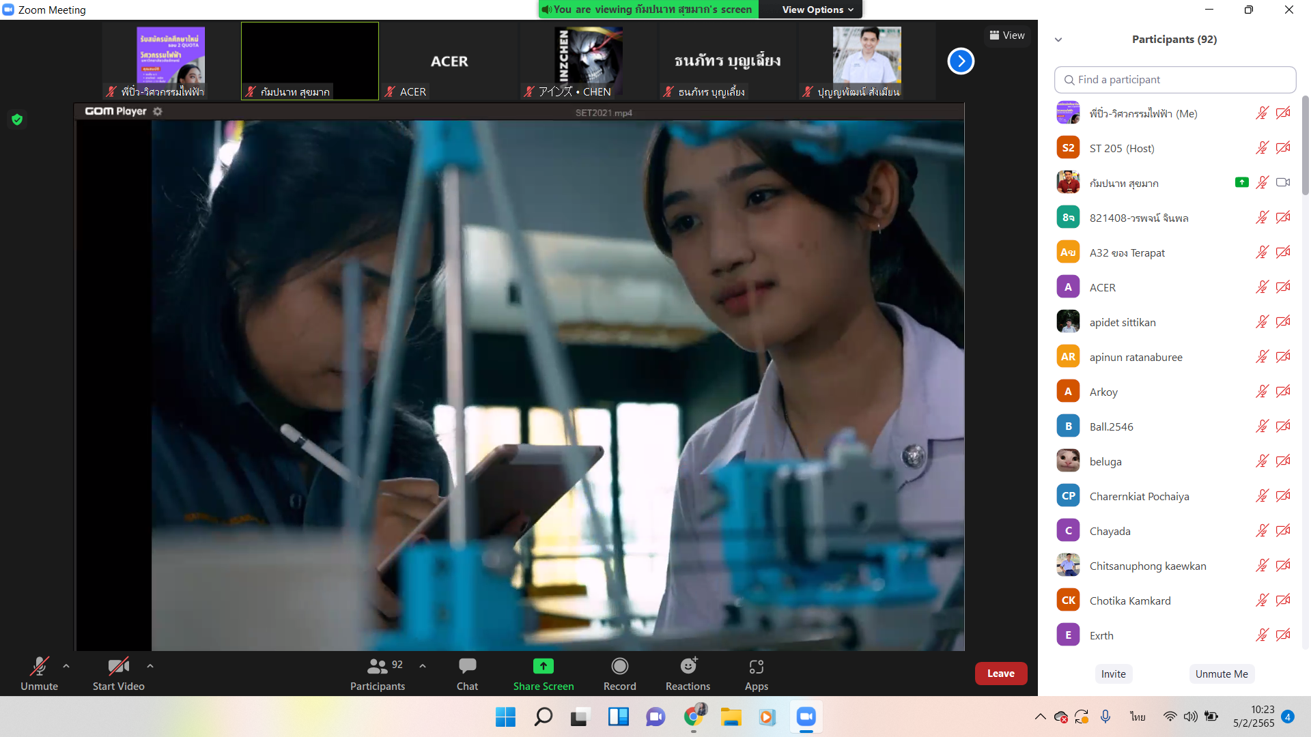Click the green encryption shield icon
The width and height of the screenshot is (1311, 737).
pyautogui.click(x=17, y=119)
